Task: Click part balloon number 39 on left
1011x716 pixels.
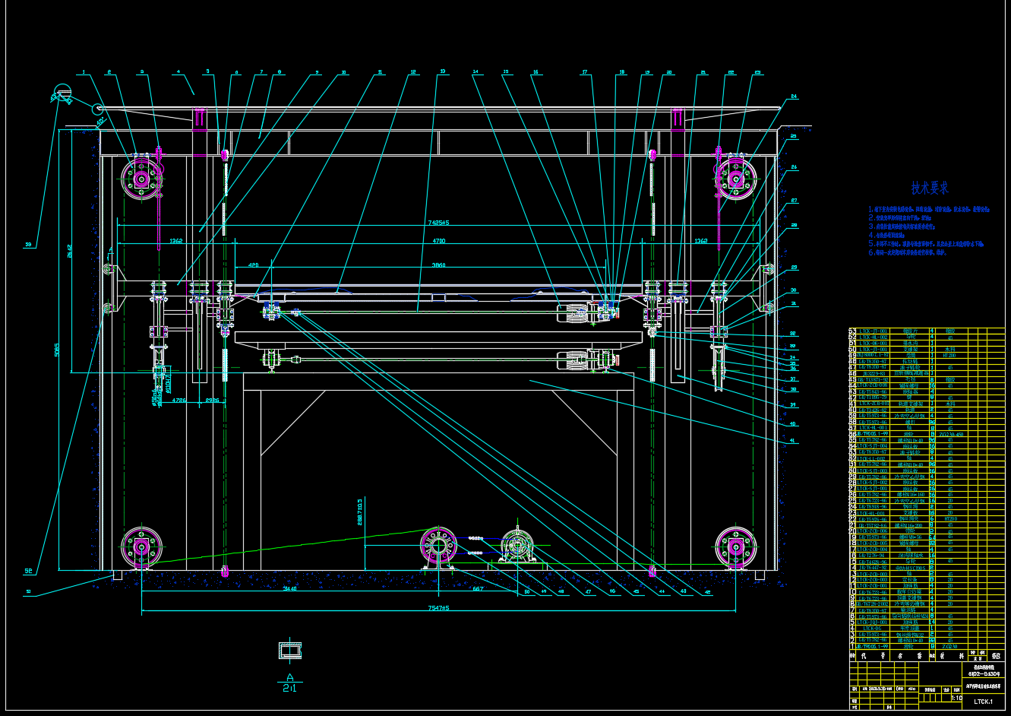Action: [x=29, y=245]
